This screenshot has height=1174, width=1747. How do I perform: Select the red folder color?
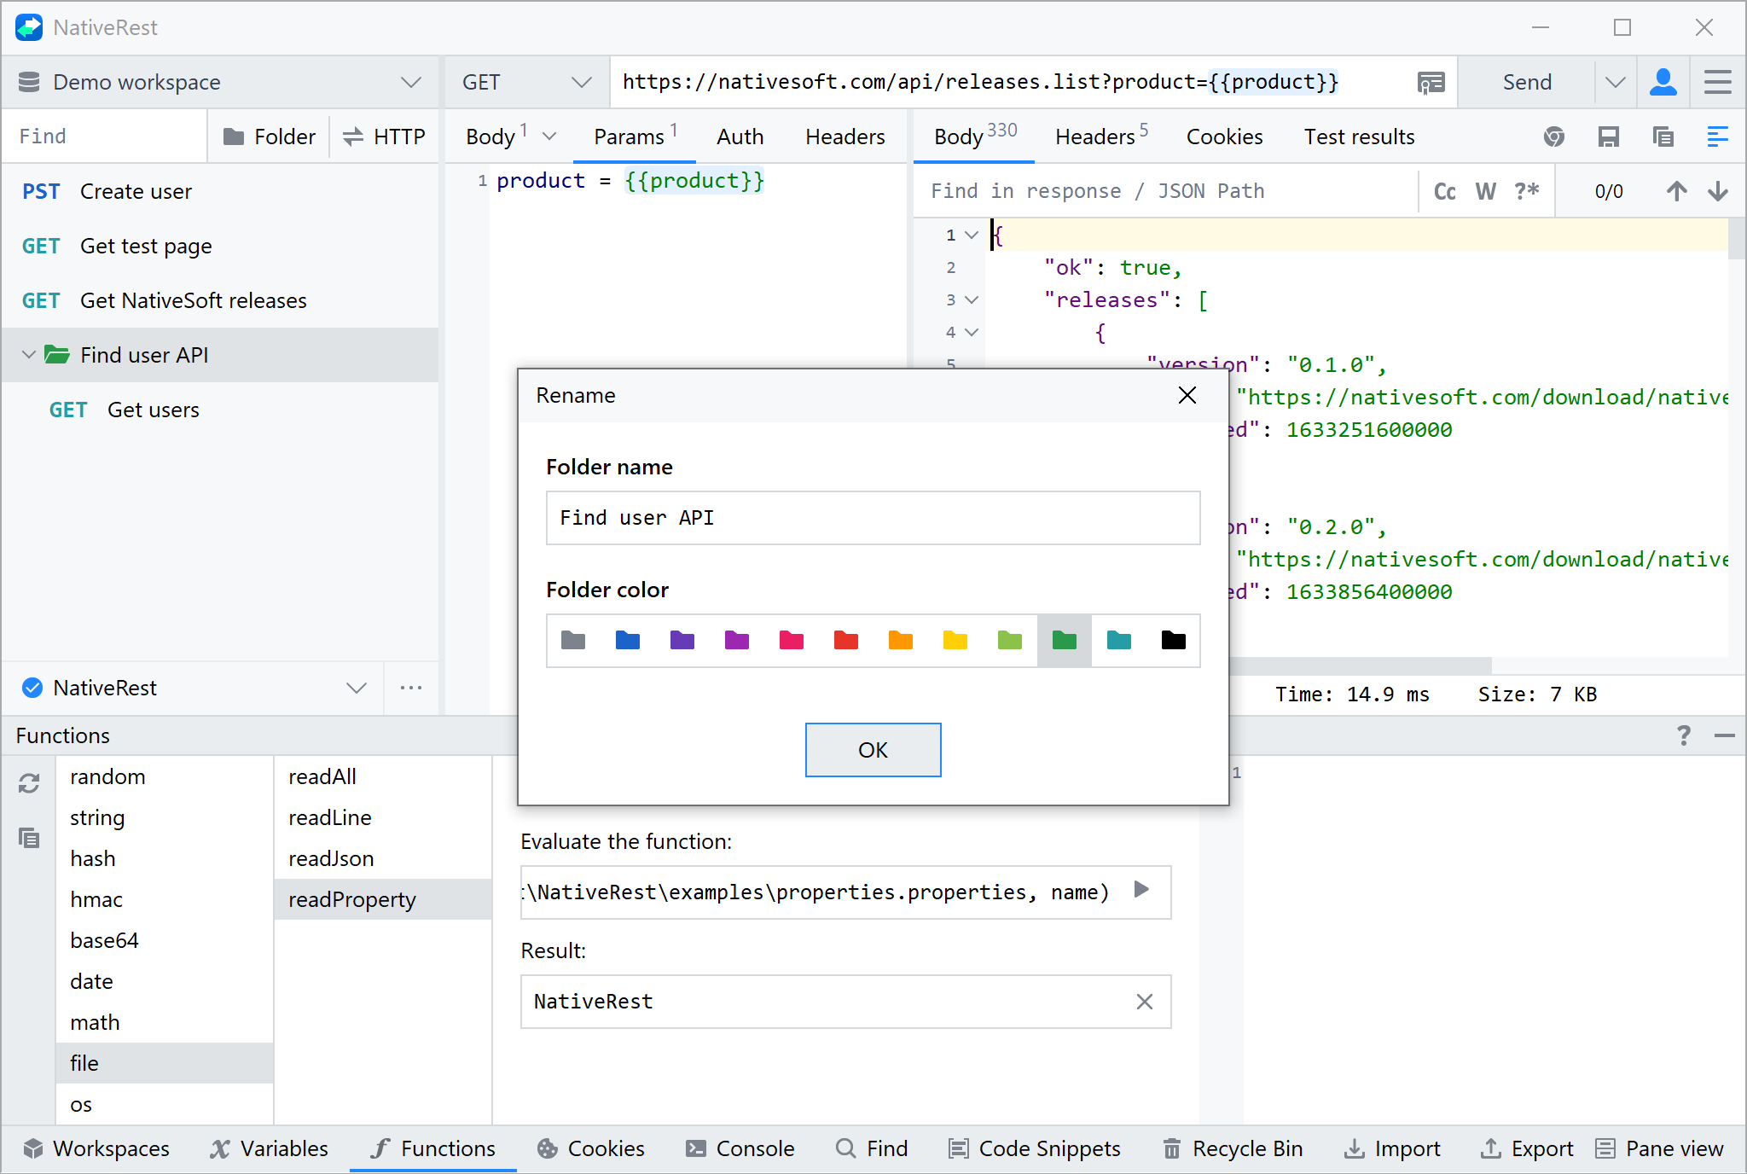click(845, 641)
